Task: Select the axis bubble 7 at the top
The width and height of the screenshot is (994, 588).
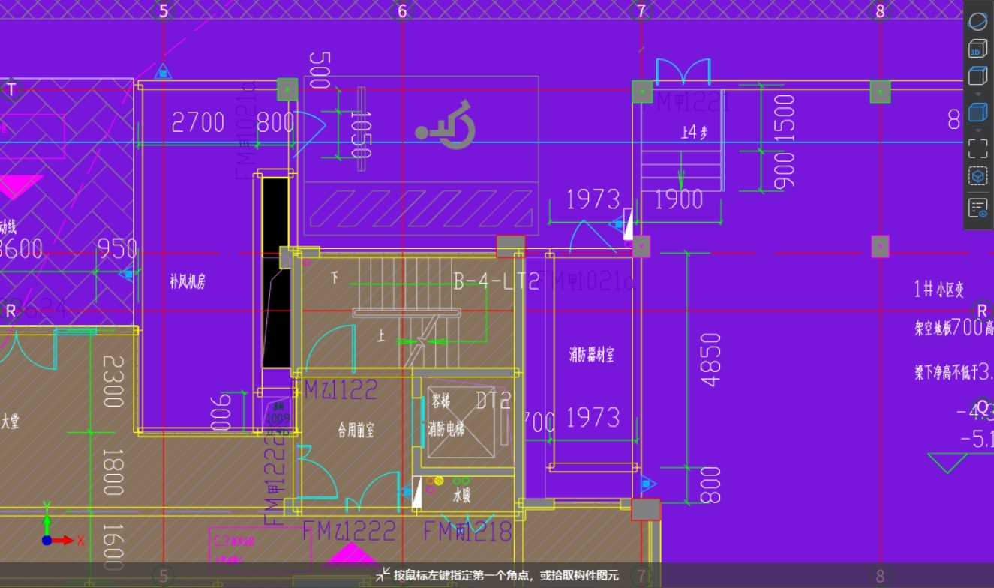Action: [x=641, y=10]
